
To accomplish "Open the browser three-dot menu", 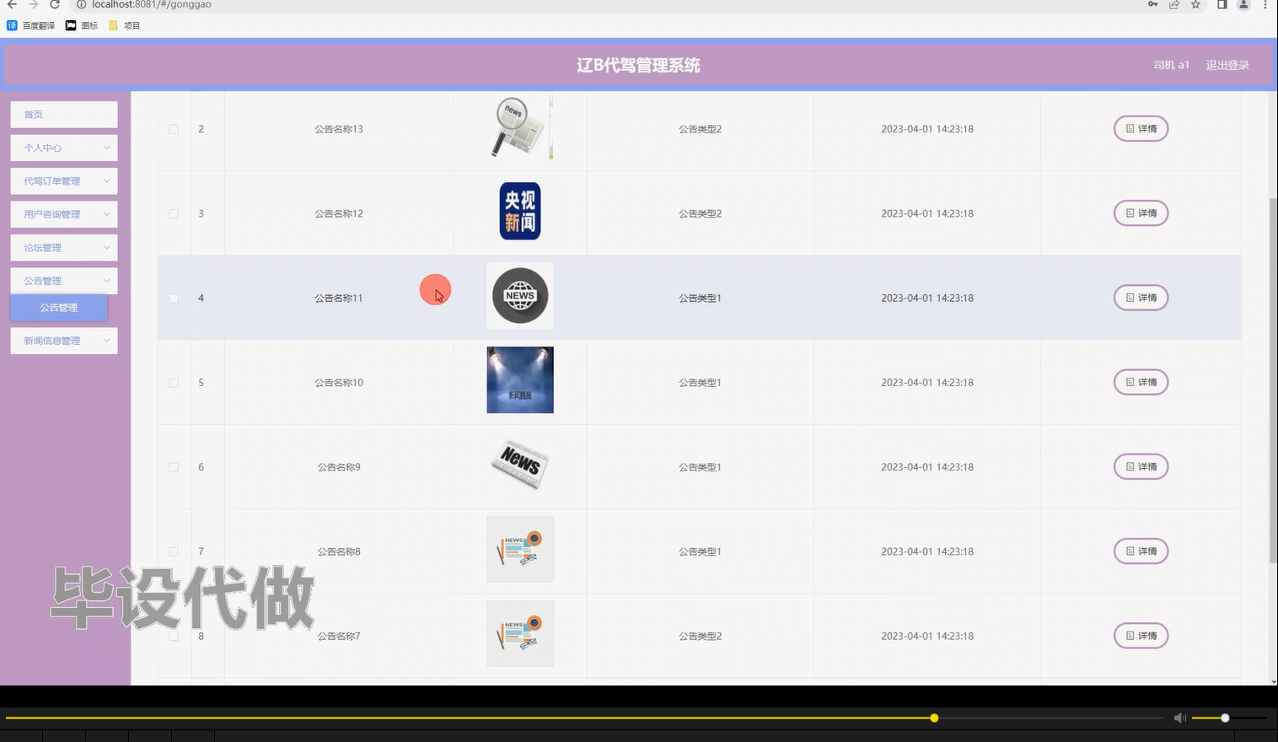I will tap(1265, 5).
